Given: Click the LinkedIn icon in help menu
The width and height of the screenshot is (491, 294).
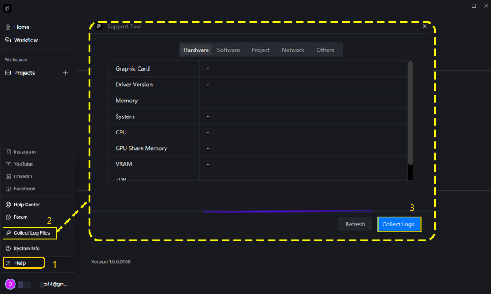Looking at the screenshot, I should (x=8, y=177).
